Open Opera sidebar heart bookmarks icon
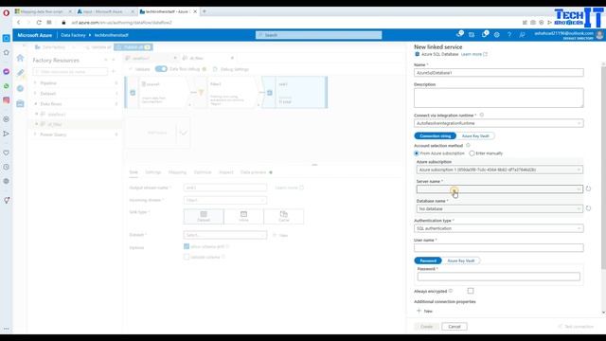 7,153
